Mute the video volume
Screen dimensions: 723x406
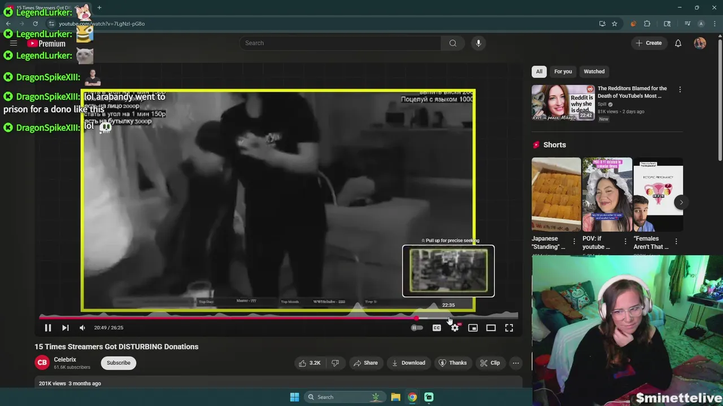pyautogui.click(x=82, y=328)
